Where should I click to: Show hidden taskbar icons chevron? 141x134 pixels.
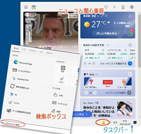pos(110,122)
